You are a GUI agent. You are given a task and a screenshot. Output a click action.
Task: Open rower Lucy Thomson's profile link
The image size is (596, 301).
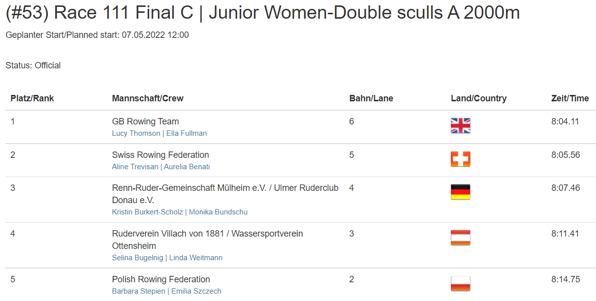pos(136,133)
